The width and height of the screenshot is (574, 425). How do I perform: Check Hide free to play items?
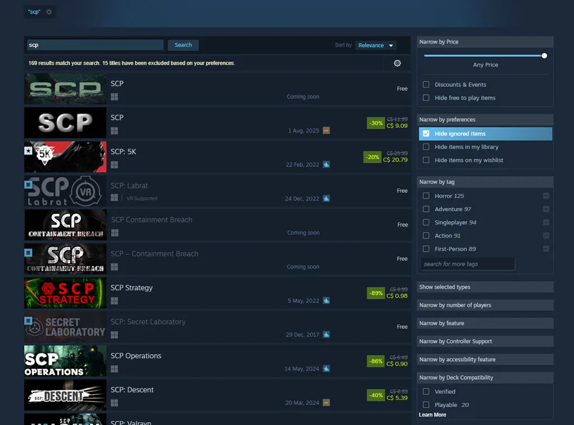pos(426,98)
